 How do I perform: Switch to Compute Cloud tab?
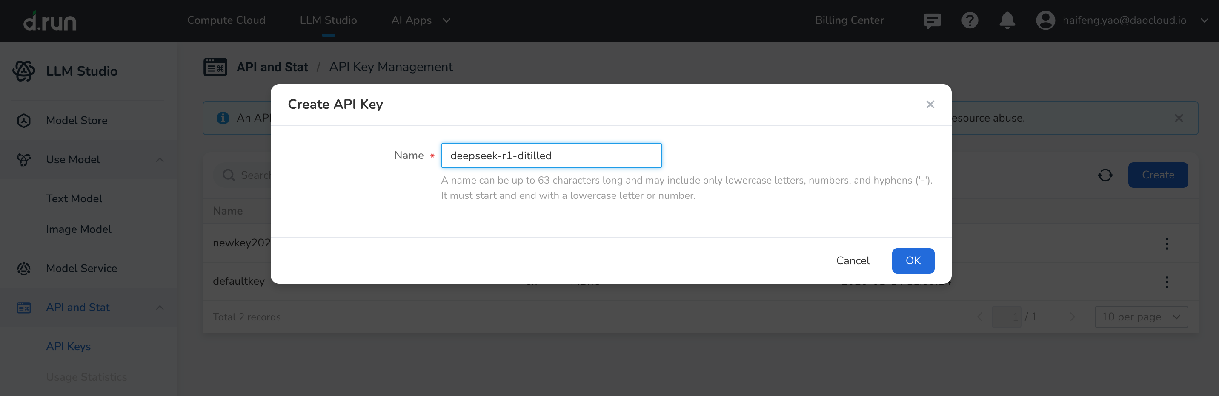(226, 20)
